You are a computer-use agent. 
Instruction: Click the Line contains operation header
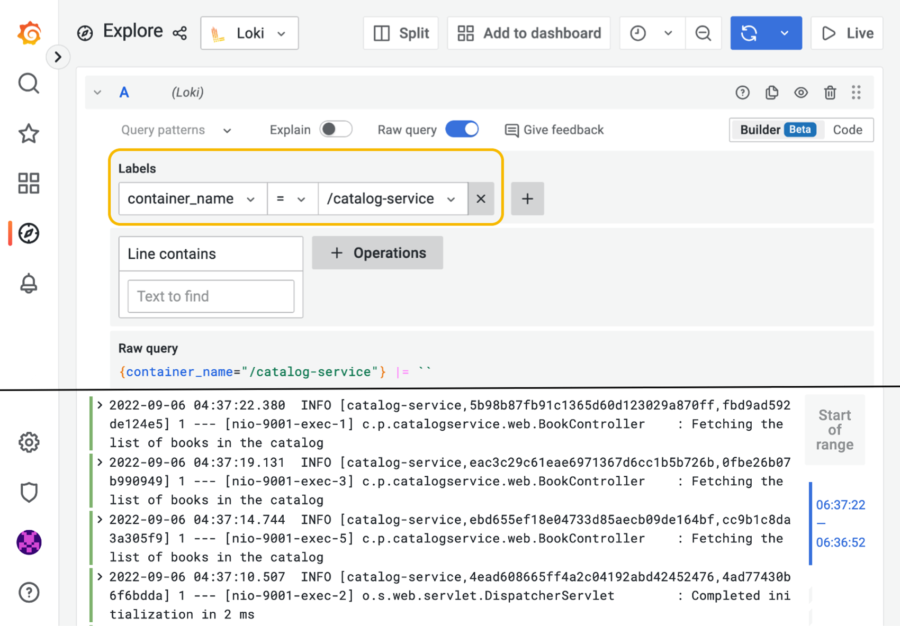[x=211, y=254]
